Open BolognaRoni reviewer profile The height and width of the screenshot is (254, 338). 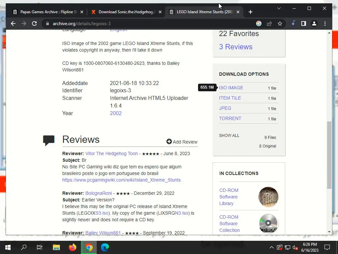tap(98, 193)
